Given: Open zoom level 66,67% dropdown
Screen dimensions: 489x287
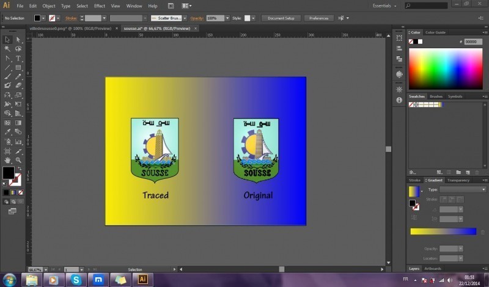Looking at the screenshot, I should pyautogui.click(x=46, y=269).
